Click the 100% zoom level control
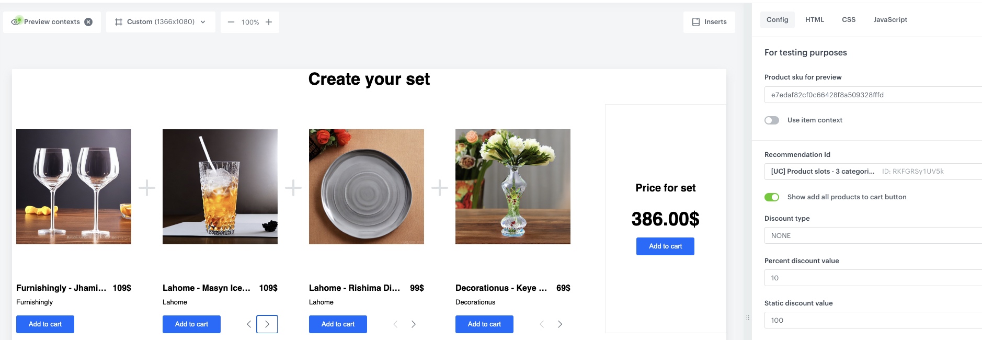The image size is (982, 340). click(x=249, y=22)
